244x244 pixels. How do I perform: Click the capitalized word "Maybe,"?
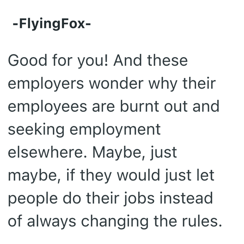click(x=119, y=153)
